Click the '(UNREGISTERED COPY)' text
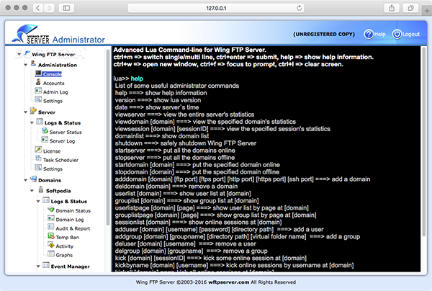This screenshot has width=432, height=291. click(x=324, y=34)
